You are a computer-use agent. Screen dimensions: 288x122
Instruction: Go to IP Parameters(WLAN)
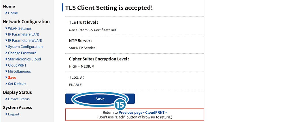[25, 40]
